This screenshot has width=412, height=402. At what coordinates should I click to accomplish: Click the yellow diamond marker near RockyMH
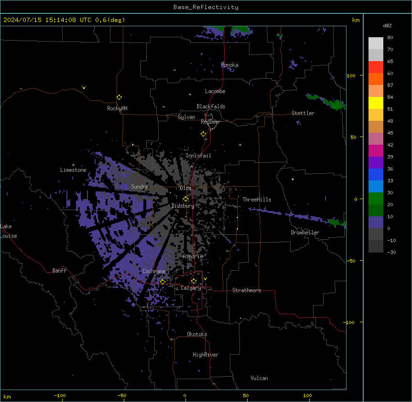pos(119,97)
